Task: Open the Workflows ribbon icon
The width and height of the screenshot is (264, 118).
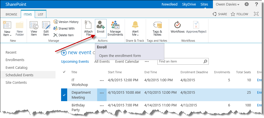Action: click(x=177, y=27)
